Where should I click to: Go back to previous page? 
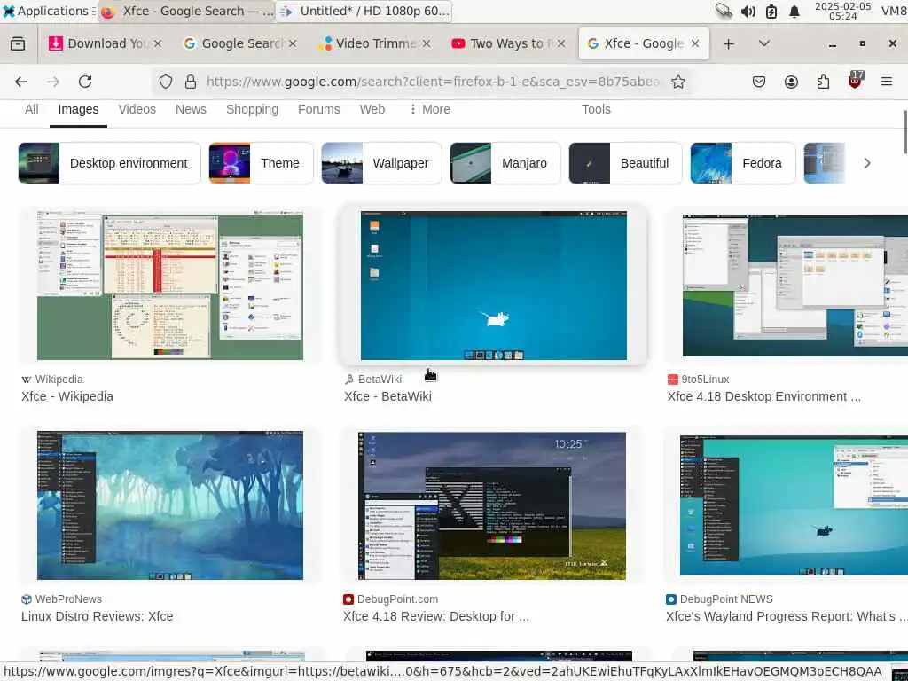(x=21, y=82)
